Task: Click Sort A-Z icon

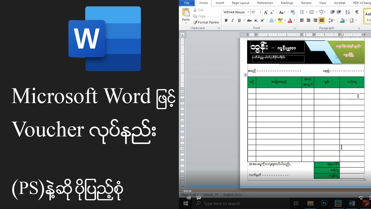Action: 348,12
